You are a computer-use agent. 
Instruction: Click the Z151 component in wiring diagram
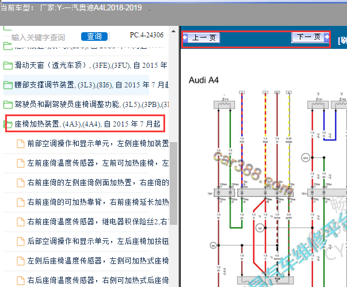tap(318, 105)
